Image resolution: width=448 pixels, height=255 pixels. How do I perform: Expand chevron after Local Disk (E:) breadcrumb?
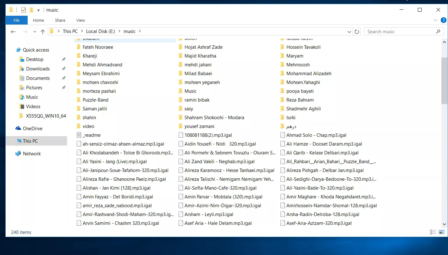[119, 31]
